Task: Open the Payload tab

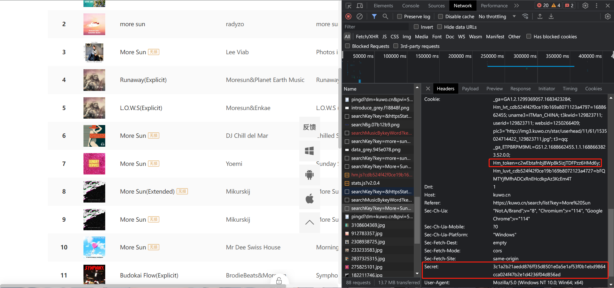Action: pyautogui.click(x=470, y=89)
